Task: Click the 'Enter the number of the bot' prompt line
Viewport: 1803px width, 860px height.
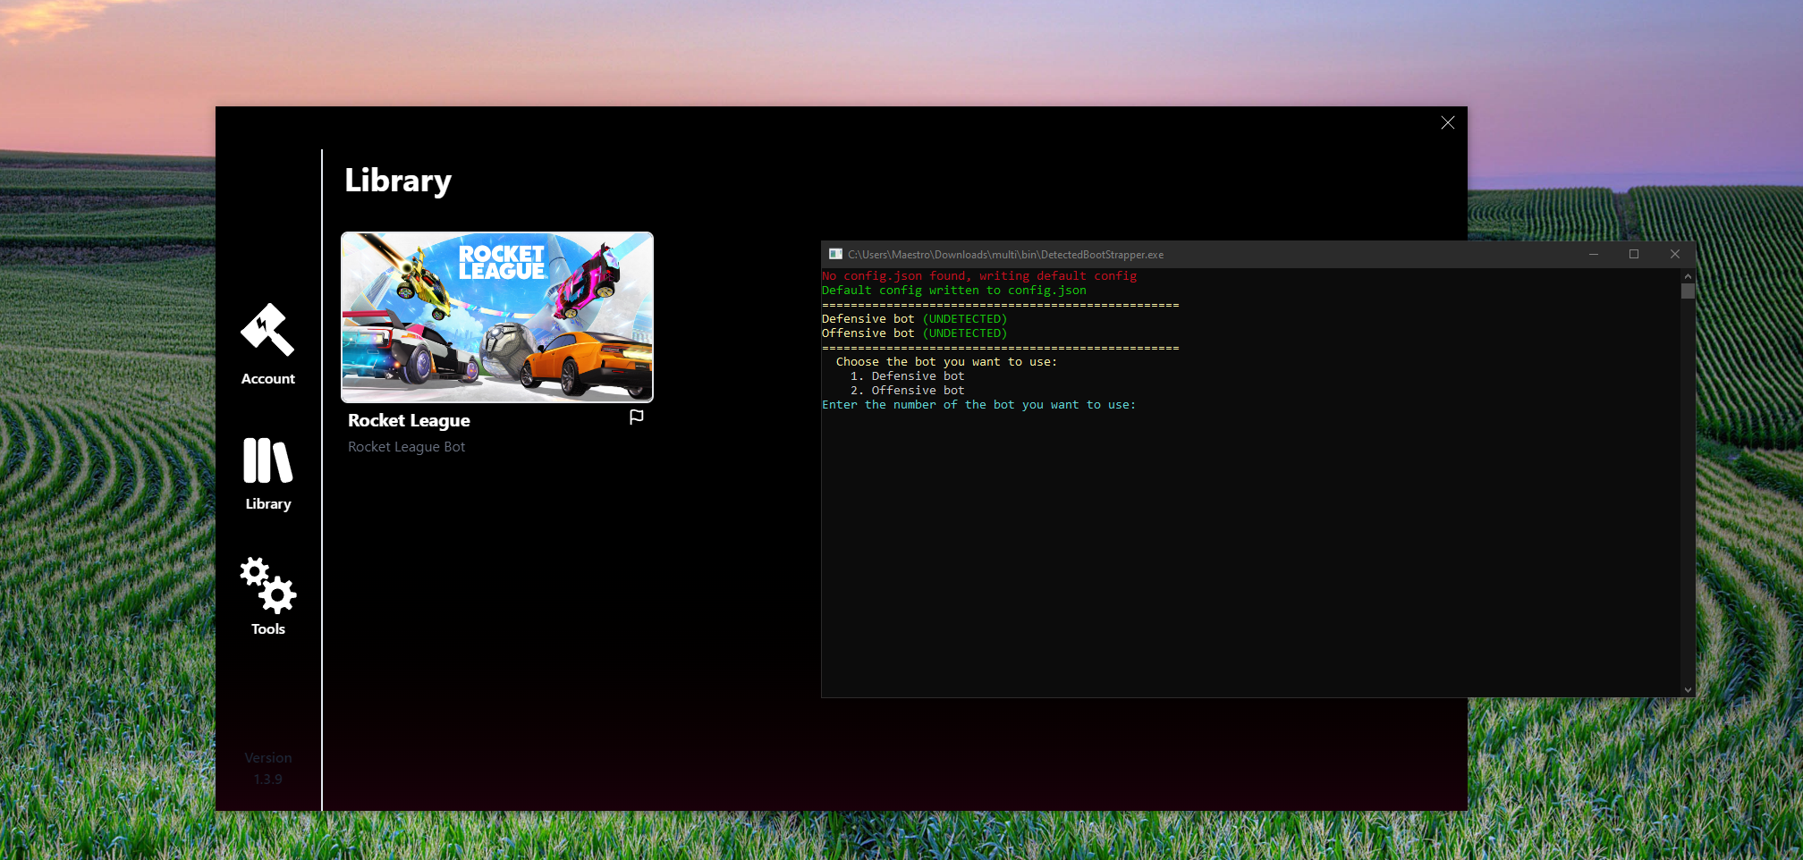Action: click(978, 405)
